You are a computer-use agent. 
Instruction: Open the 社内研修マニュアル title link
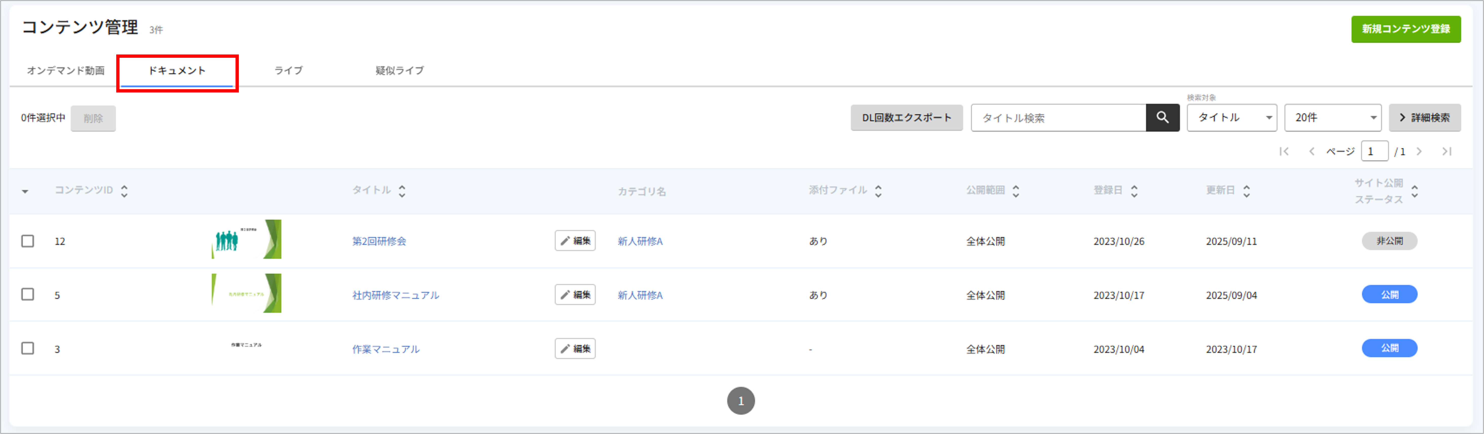395,295
